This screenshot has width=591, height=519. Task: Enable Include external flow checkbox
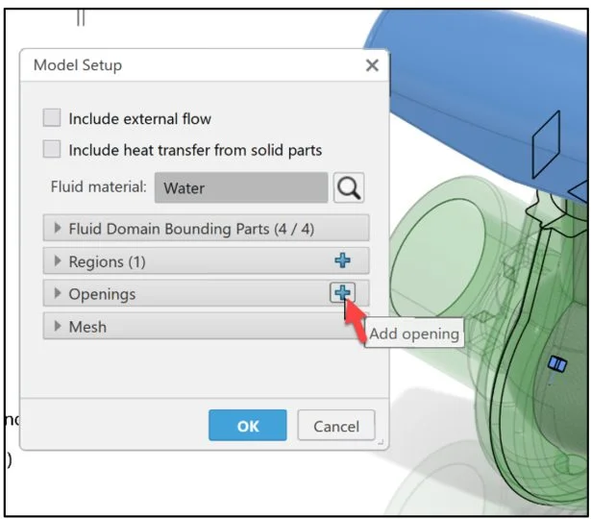click(52, 119)
